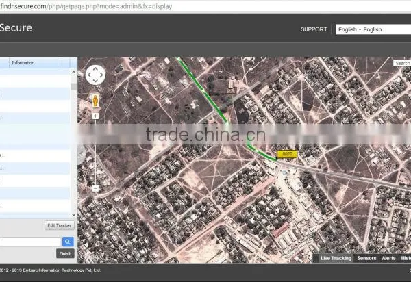Click the list scrollbar down arrow
This screenshot has width=411, height=282.
pyautogui.click(x=74, y=215)
